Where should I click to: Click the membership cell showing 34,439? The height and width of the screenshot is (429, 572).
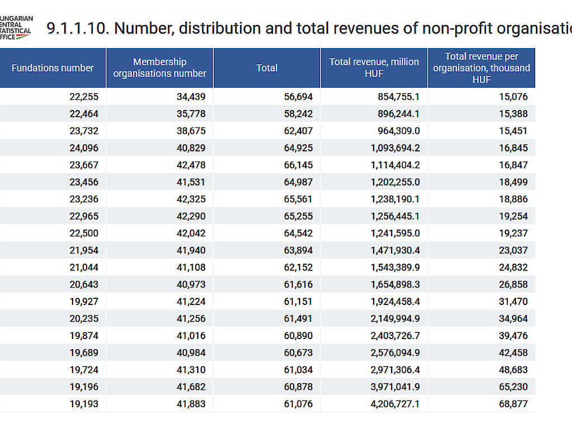pyautogui.click(x=191, y=97)
